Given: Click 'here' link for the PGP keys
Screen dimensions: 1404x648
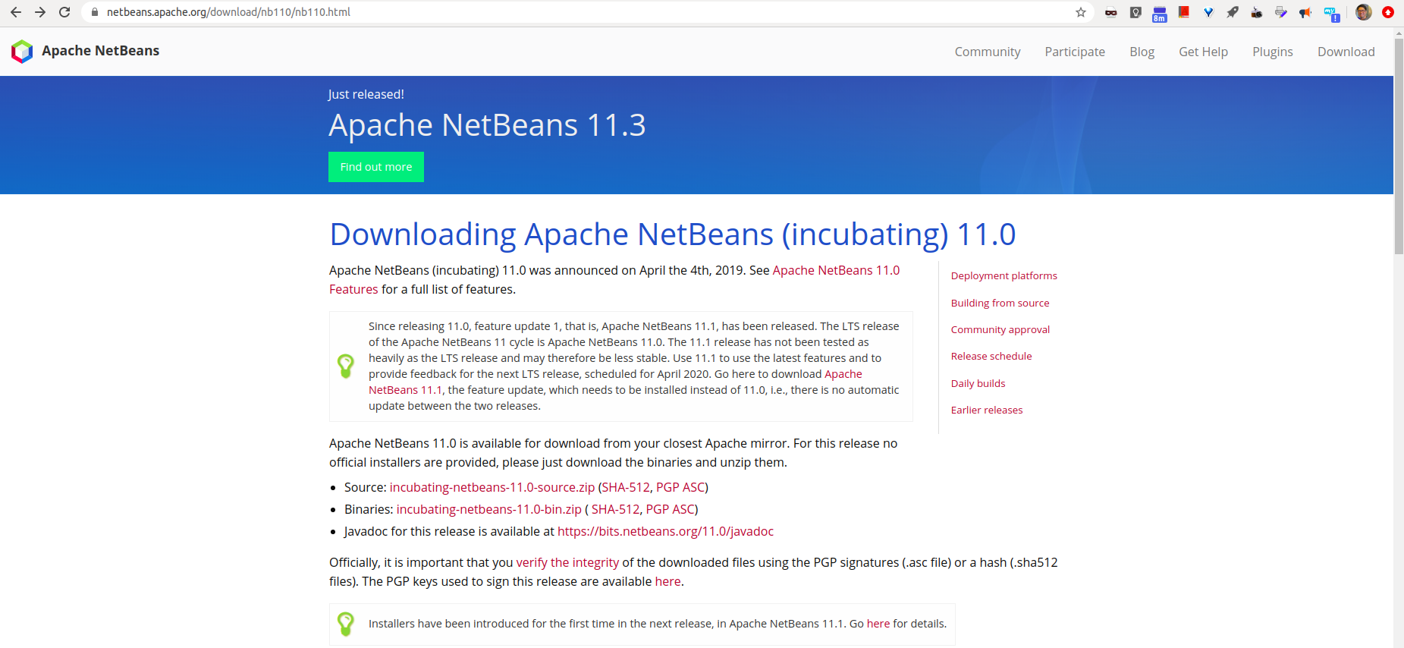Looking at the screenshot, I should coord(667,581).
